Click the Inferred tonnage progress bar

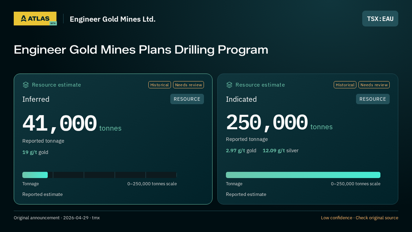pyautogui.click(x=100, y=175)
